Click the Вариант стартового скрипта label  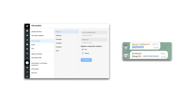tap(91, 46)
